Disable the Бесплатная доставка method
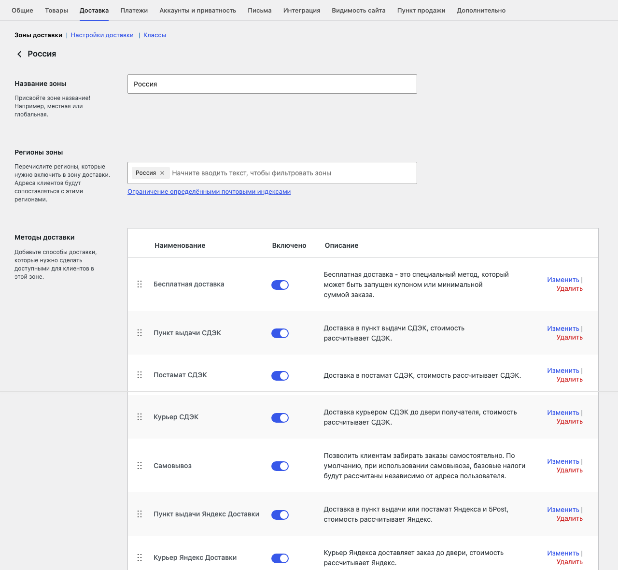Screen dimensions: 618x570 280,285
